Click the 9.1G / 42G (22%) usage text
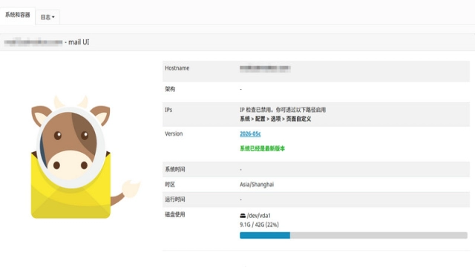Screen dimensions: 475x267 259,225
